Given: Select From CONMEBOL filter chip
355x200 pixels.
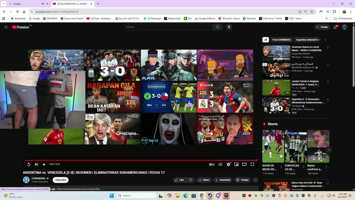Looking at the screenshot, I should [x=282, y=40].
